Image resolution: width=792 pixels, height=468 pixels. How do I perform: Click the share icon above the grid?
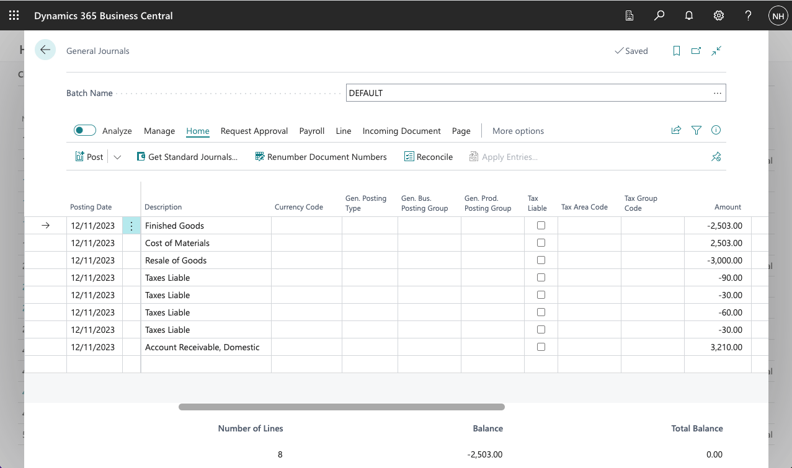click(676, 130)
